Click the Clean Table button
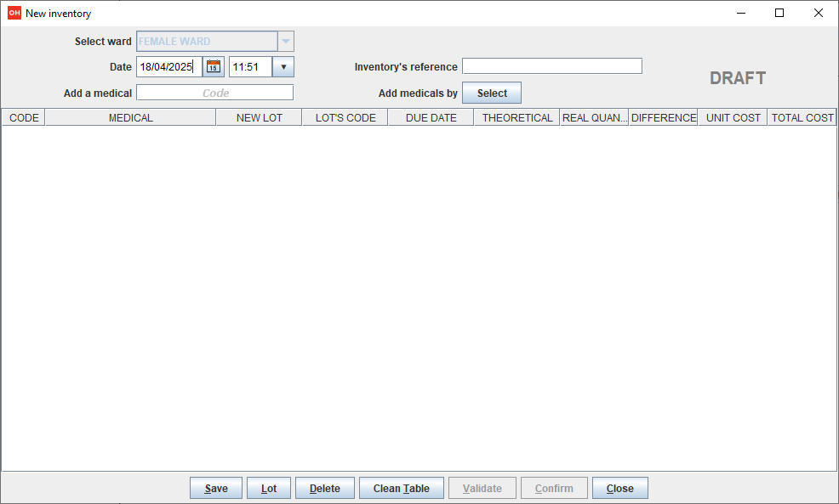The image size is (839, 504). (401, 488)
